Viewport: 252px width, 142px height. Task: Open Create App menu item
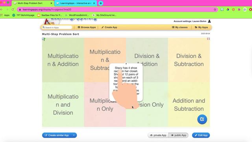pyautogui.click(x=109, y=27)
